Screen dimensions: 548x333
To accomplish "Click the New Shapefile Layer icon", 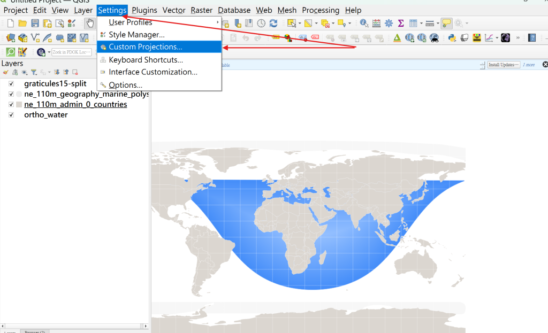I will [35, 38].
